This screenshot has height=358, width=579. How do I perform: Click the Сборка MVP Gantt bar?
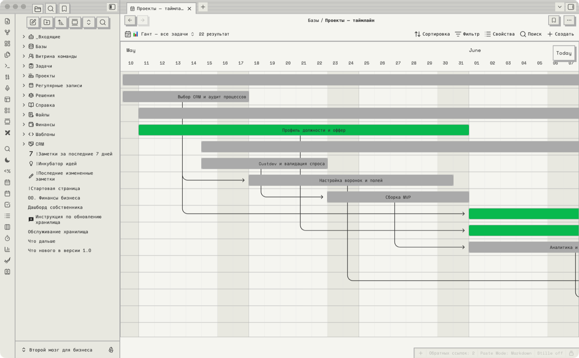pos(398,197)
